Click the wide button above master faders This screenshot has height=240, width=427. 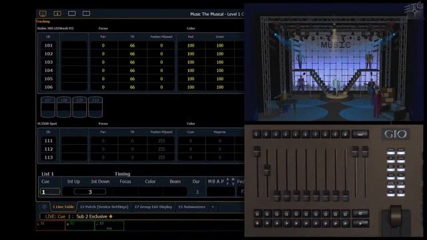click(360, 134)
